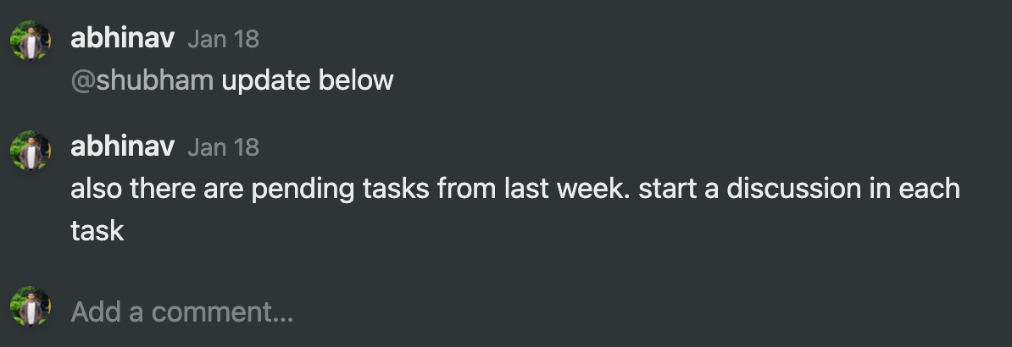
Task: Open the @shubham mention
Action: (x=143, y=80)
